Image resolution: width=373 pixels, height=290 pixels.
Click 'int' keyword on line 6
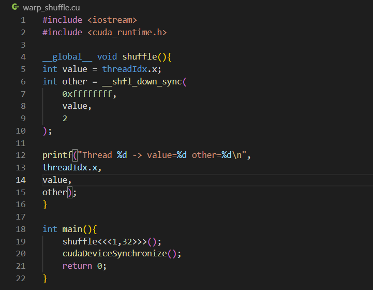point(50,82)
